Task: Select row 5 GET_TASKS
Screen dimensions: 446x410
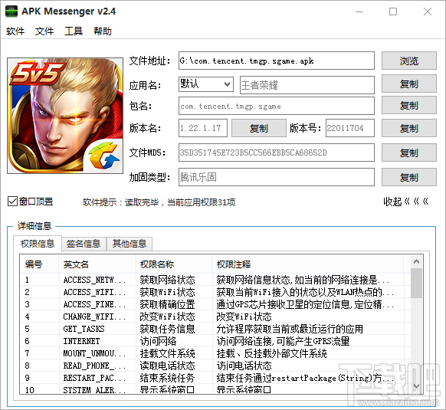Action: tap(215, 329)
